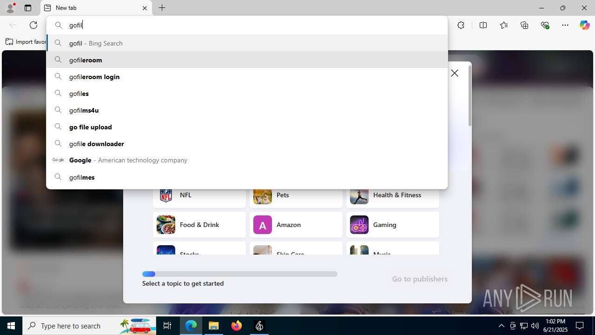Open Microsoft Edge from taskbar
Image resolution: width=595 pixels, height=335 pixels.
[x=191, y=326]
